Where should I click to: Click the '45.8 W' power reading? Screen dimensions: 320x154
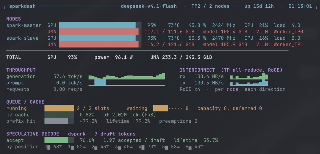coord(197,26)
